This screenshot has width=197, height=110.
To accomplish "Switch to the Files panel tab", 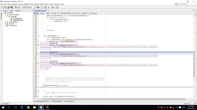I will pos(12,11).
